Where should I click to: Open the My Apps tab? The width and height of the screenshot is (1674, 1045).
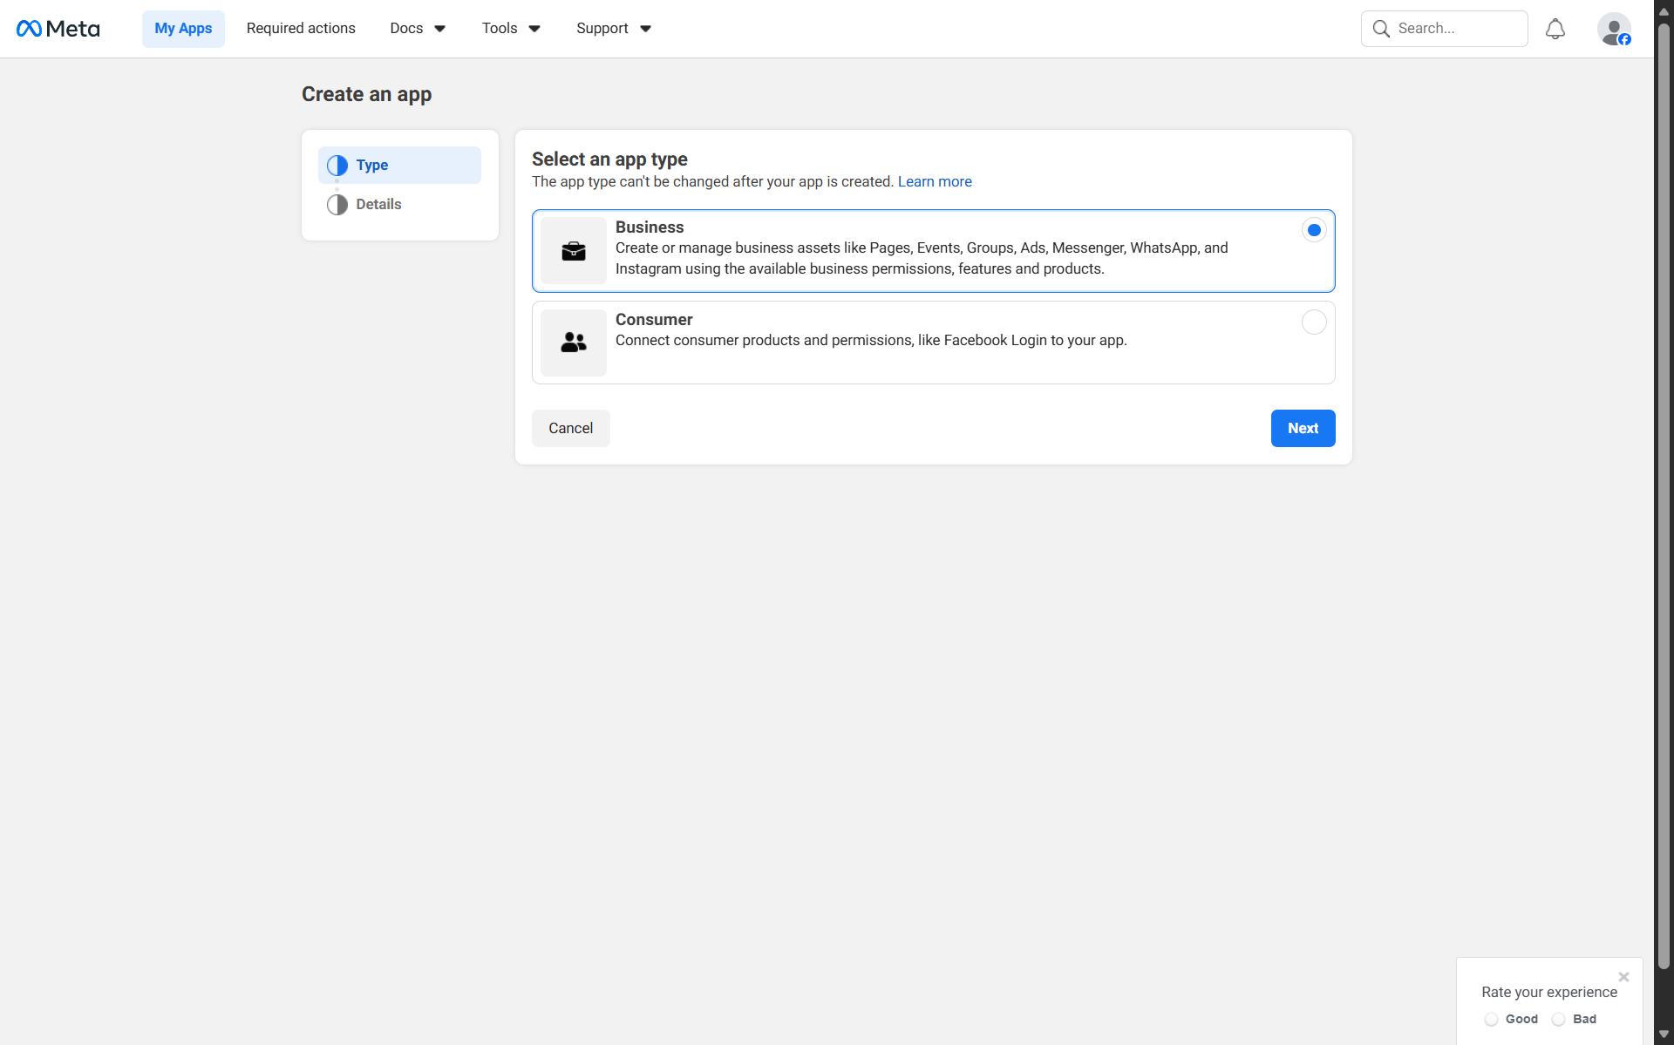coord(183,29)
